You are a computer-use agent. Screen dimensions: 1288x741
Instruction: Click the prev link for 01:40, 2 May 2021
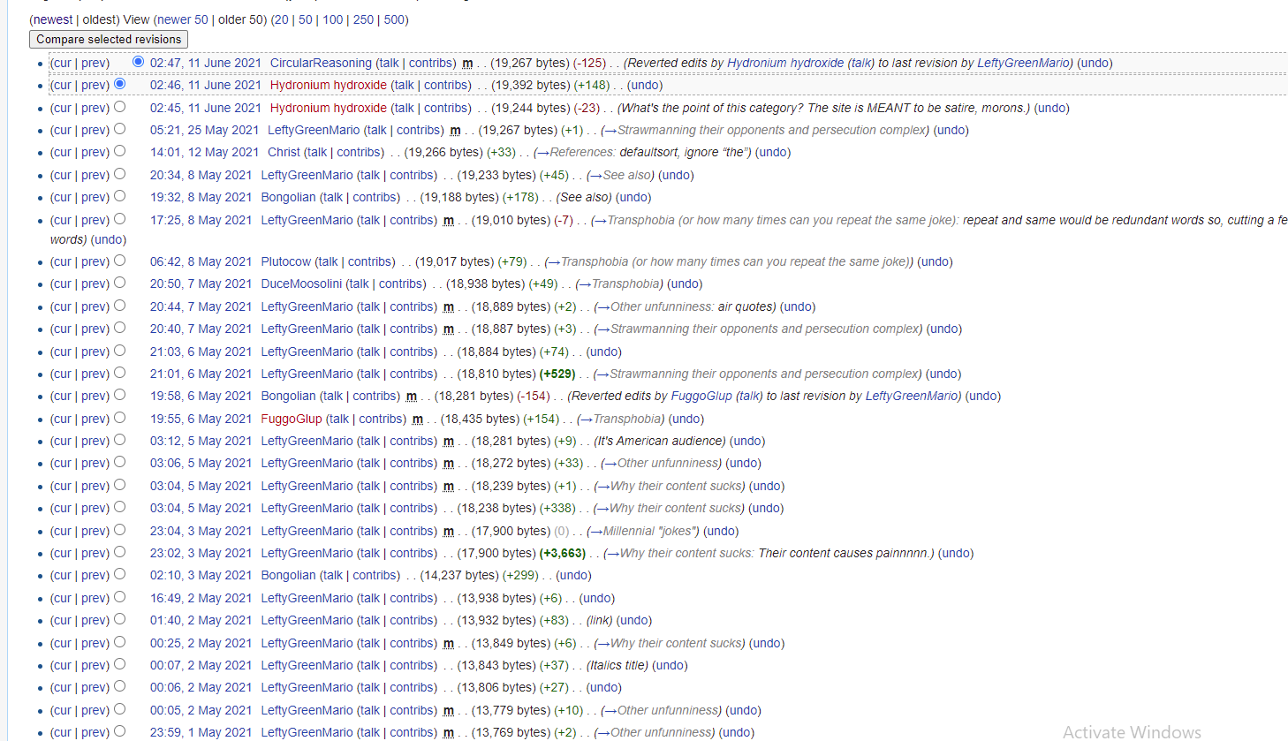click(94, 620)
